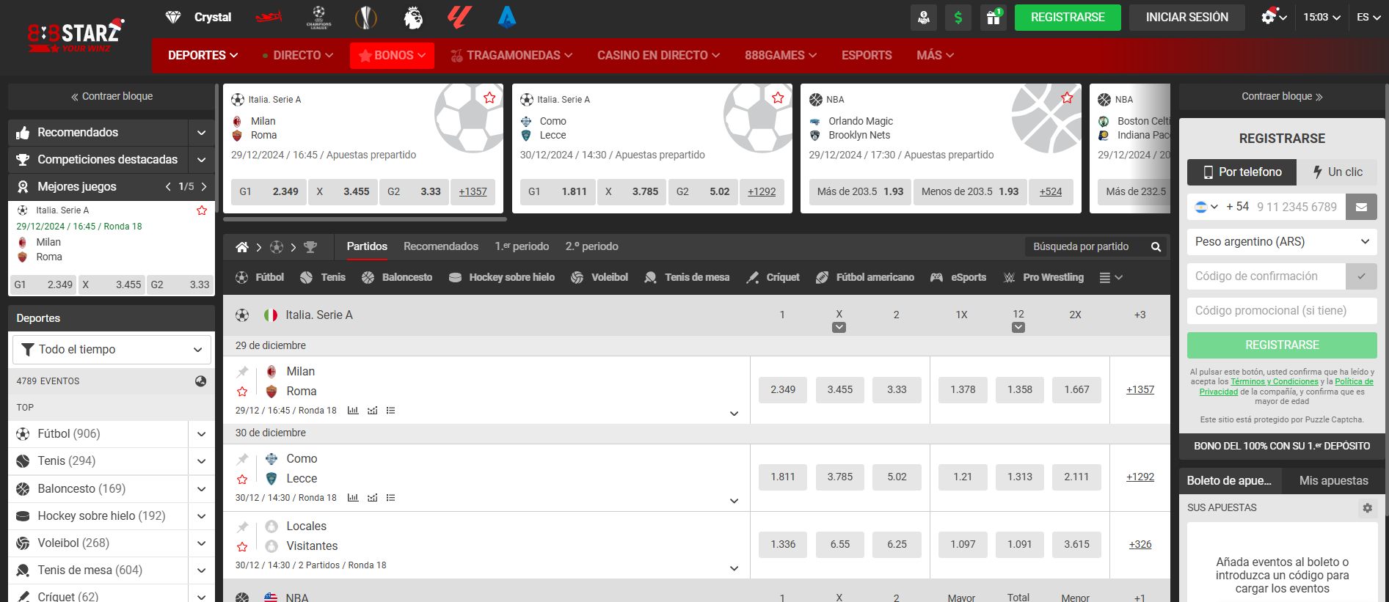
Task: Open the Crystal diamond icon
Action: click(x=173, y=17)
